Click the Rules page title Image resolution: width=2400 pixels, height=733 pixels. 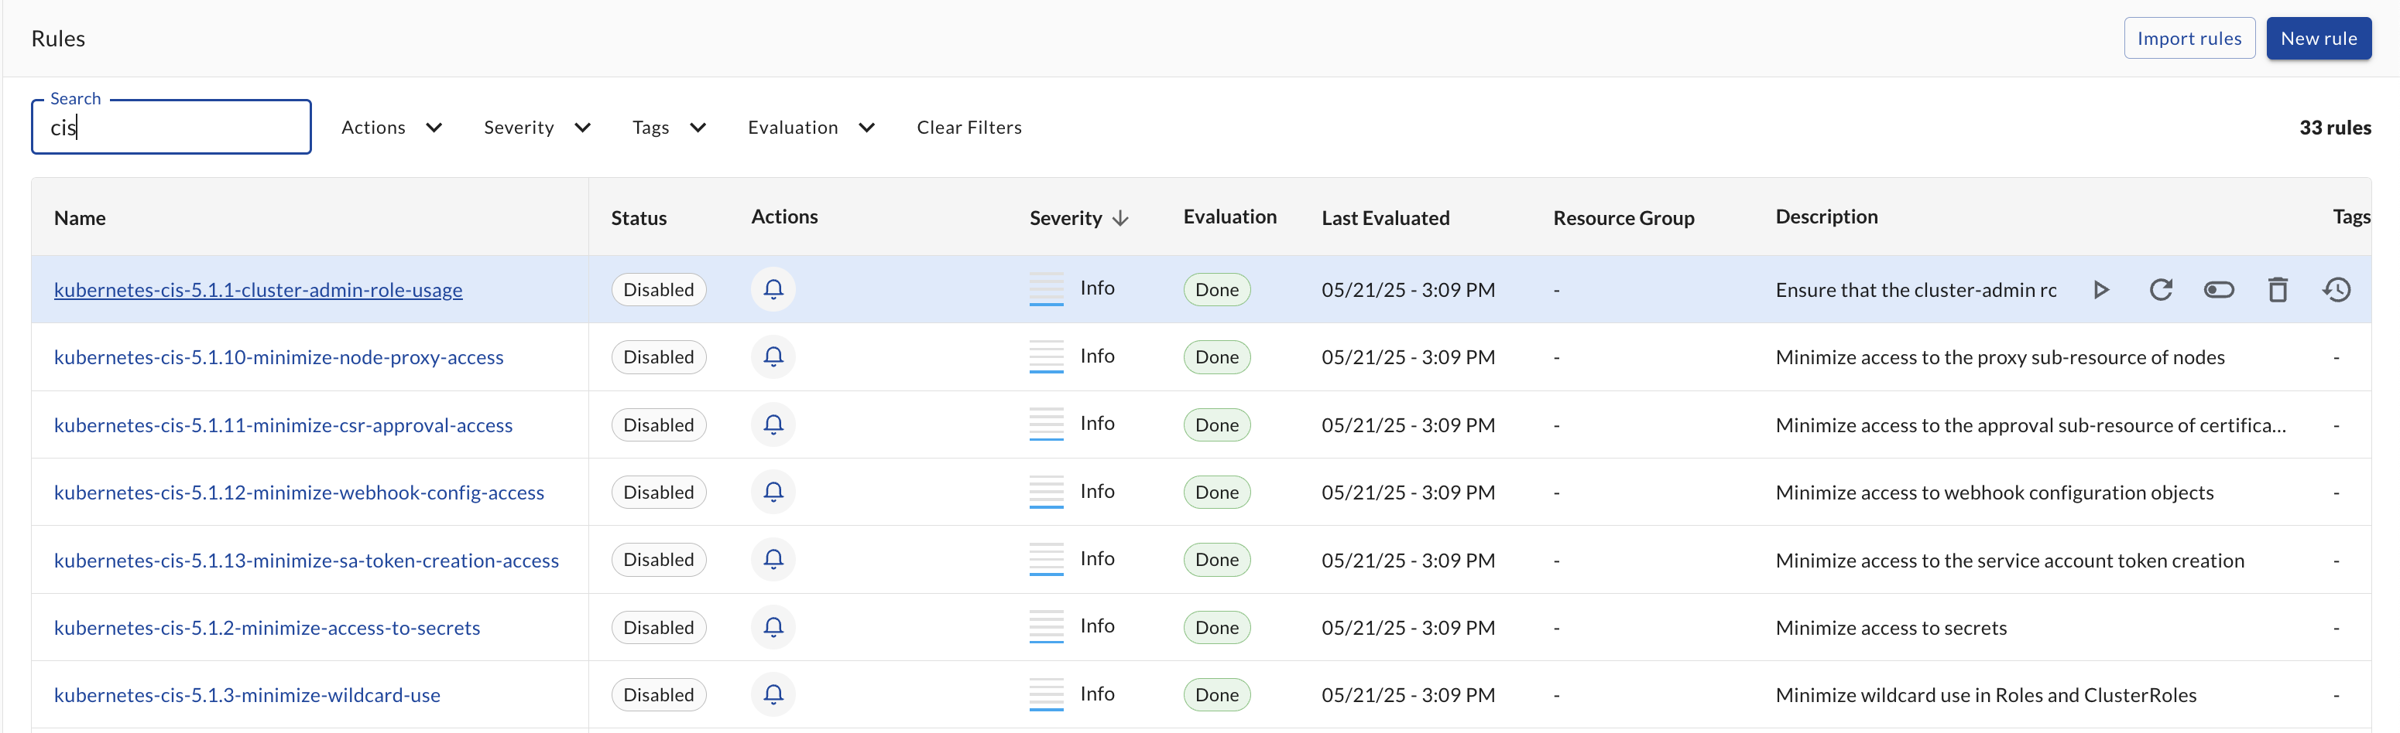pyautogui.click(x=58, y=38)
